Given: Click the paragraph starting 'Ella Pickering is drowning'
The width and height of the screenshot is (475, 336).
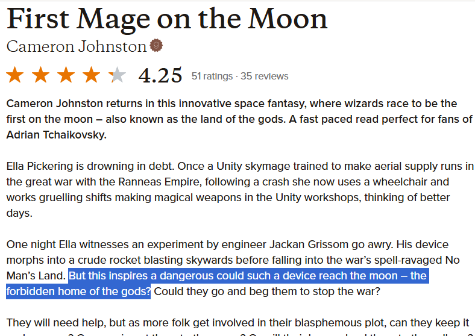Looking at the screenshot, I should click(240, 190).
